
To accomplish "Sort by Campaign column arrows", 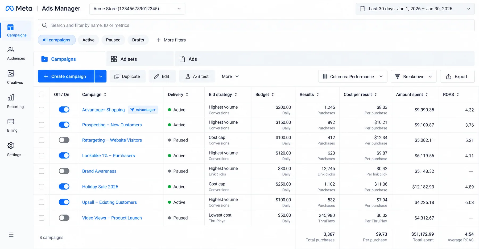I will click(x=105, y=95).
